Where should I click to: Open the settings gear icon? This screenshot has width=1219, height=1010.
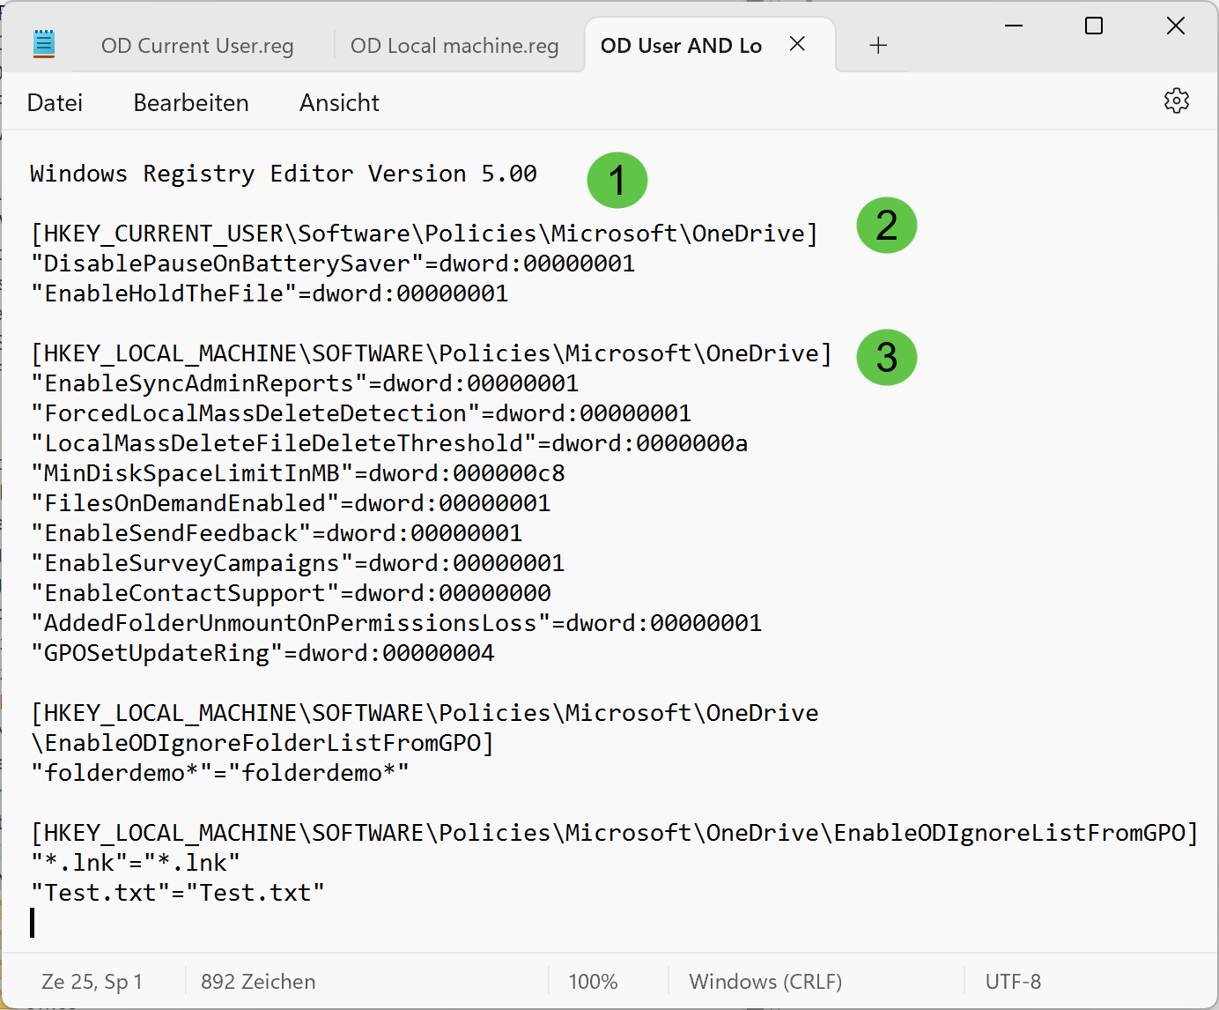[x=1176, y=101]
